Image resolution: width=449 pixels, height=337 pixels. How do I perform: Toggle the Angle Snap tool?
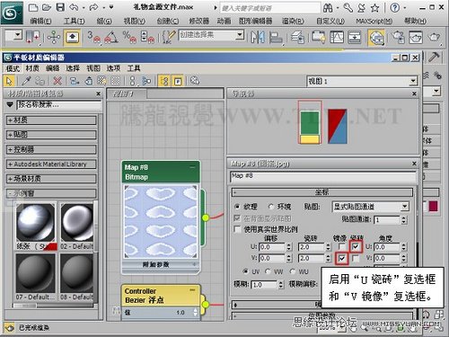click(111, 37)
